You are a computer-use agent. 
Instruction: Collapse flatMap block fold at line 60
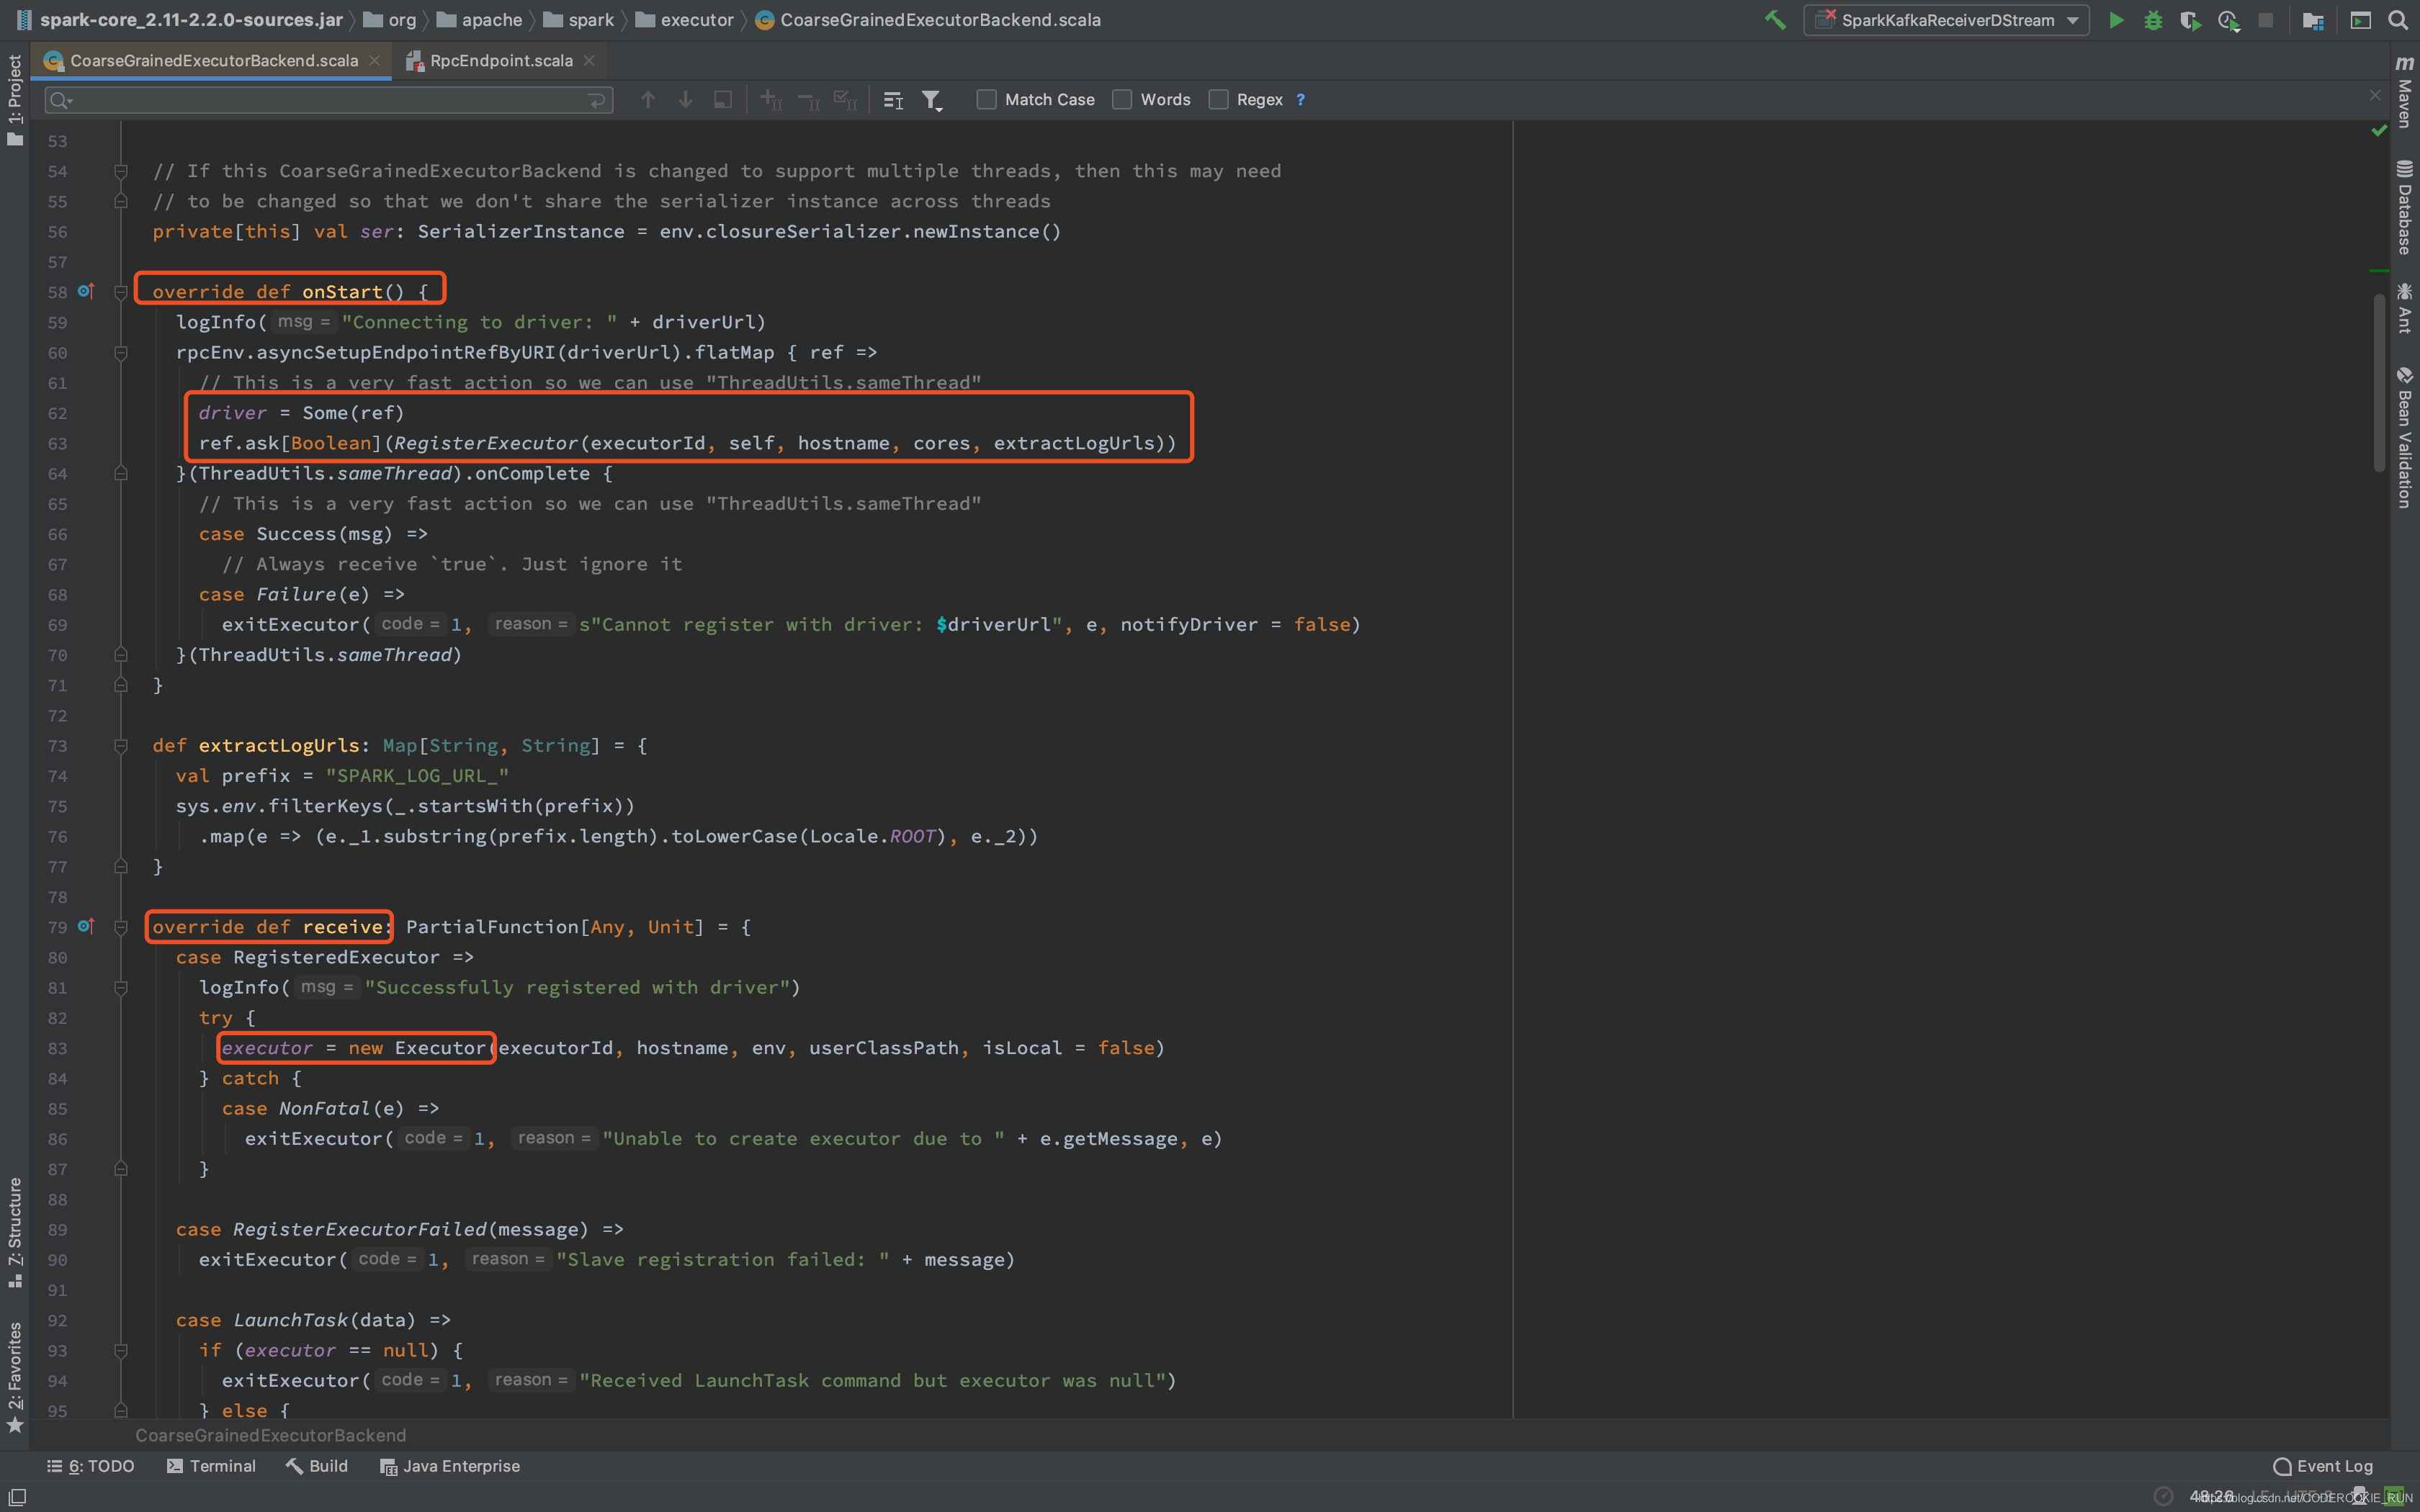[x=121, y=352]
